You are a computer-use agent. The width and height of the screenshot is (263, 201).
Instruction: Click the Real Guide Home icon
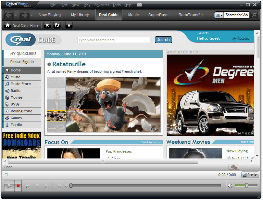pyautogui.click(x=7, y=26)
